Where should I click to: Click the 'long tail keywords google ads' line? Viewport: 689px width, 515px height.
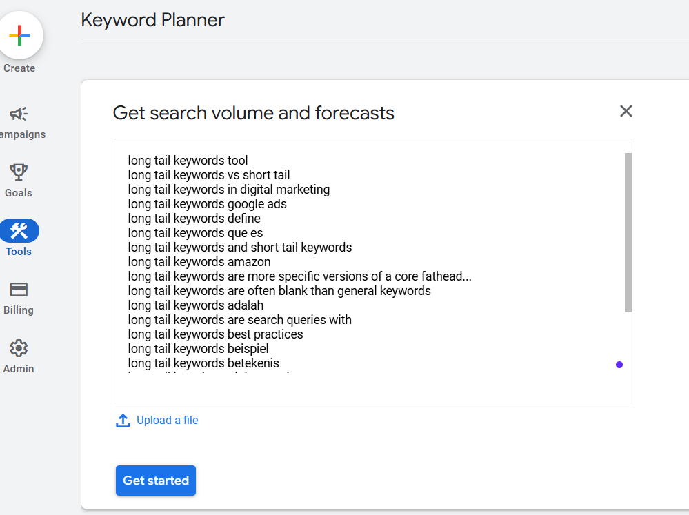click(207, 204)
